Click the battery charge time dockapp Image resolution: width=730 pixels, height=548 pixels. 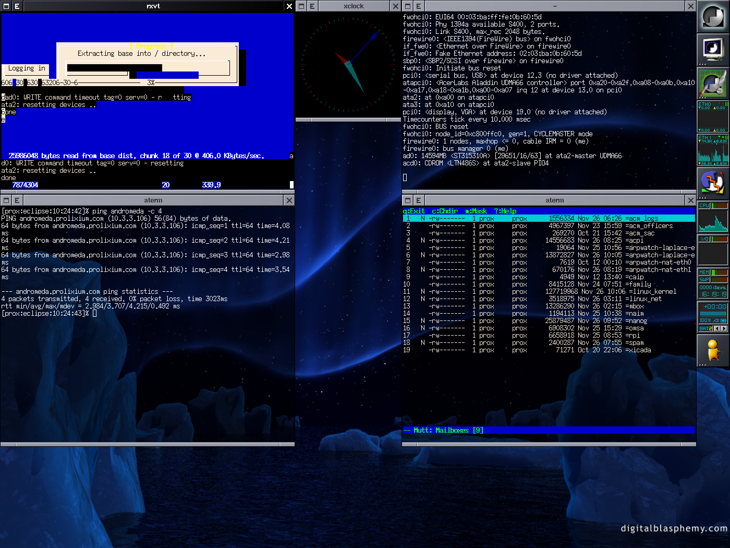coord(713,317)
